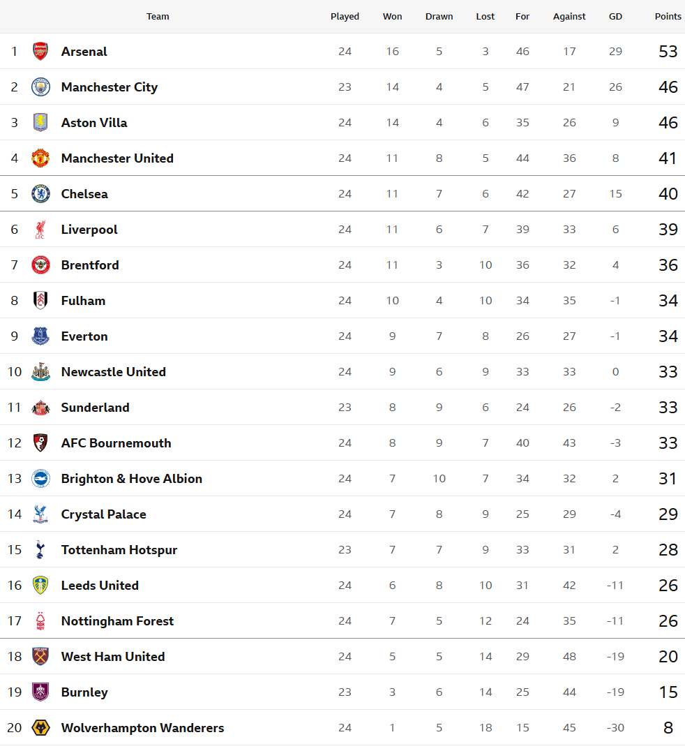Image resolution: width=685 pixels, height=751 pixels.
Task: Open the Nottingham Forest team link
Action: (x=117, y=621)
